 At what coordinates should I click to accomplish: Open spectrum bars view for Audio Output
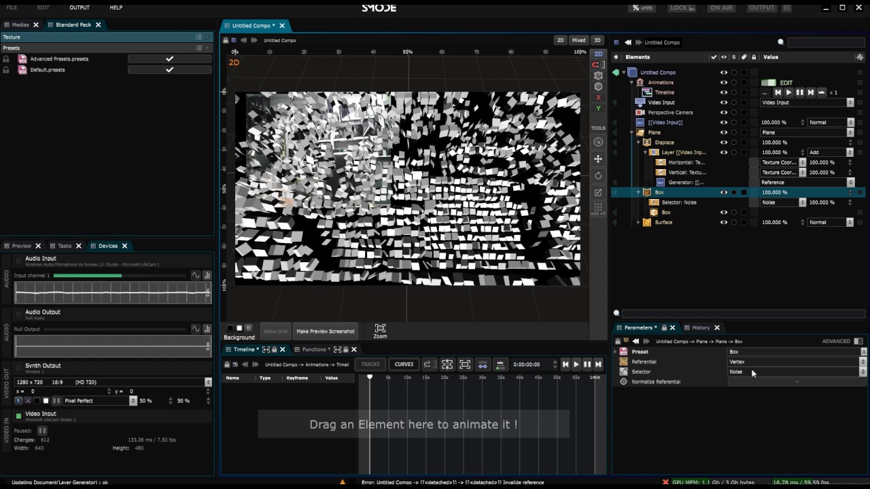(207, 329)
